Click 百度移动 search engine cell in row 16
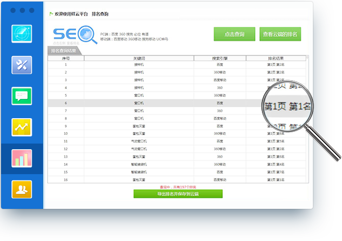Image resolution: width=342 pixels, height=241 pixels. coord(220,180)
